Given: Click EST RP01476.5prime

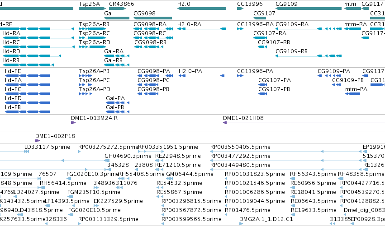Looking at the screenshot, I should pyautogui.click(x=248, y=210).
